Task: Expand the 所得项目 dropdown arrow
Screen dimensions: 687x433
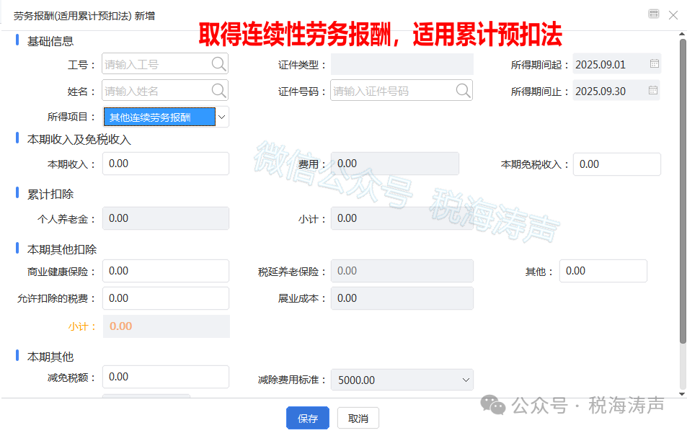Action: (222, 117)
